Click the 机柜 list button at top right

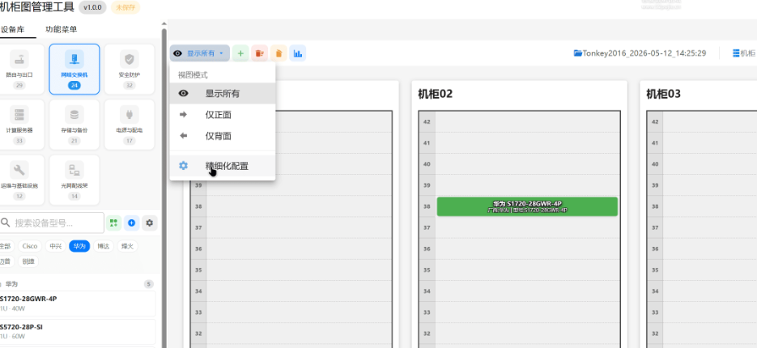(x=744, y=53)
